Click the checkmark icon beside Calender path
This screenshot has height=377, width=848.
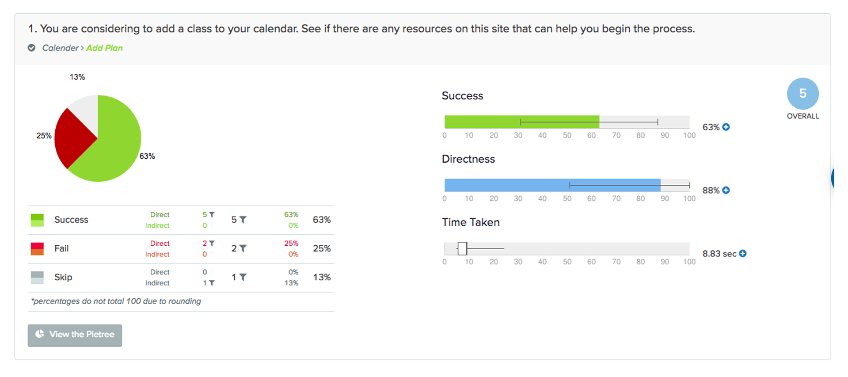tap(32, 48)
